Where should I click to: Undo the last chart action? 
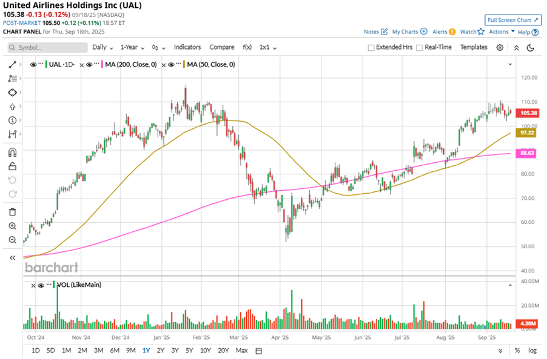(x=12, y=180)
